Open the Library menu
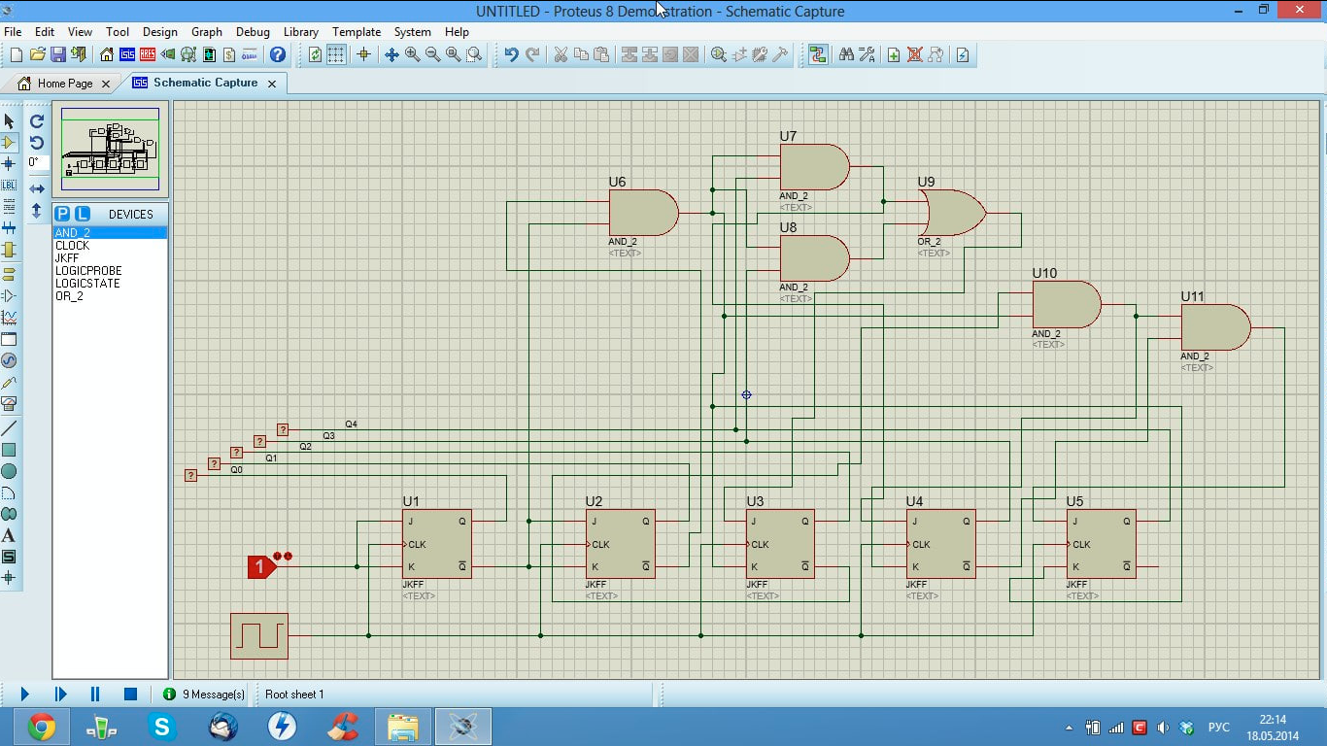 (x=300, y=32)
